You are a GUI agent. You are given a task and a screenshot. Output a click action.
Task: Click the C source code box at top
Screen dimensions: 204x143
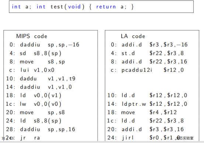tap(101, 7)
